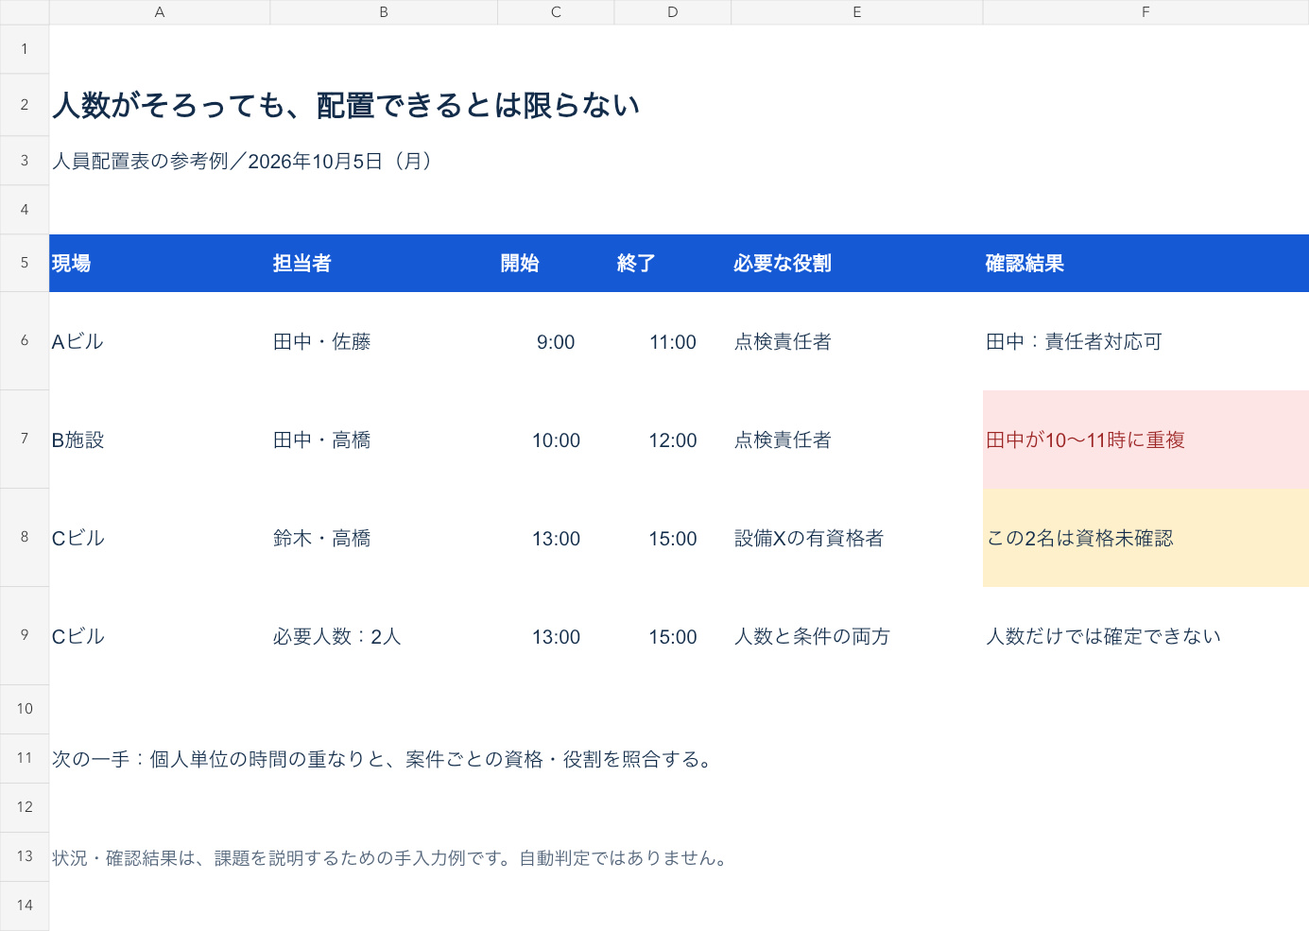Click title cell 人数がそろっても、配置できるとは限らない

coord(346,105)
